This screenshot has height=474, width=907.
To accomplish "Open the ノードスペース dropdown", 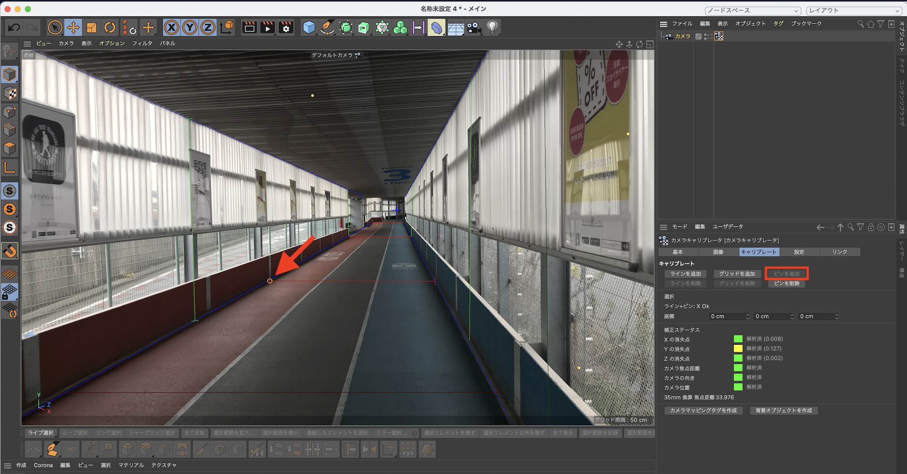I will 753,10.
